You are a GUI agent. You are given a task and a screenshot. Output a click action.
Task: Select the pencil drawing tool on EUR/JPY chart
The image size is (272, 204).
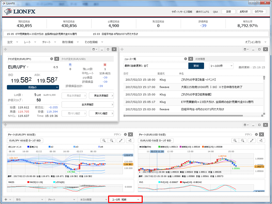tap(121, 141)
